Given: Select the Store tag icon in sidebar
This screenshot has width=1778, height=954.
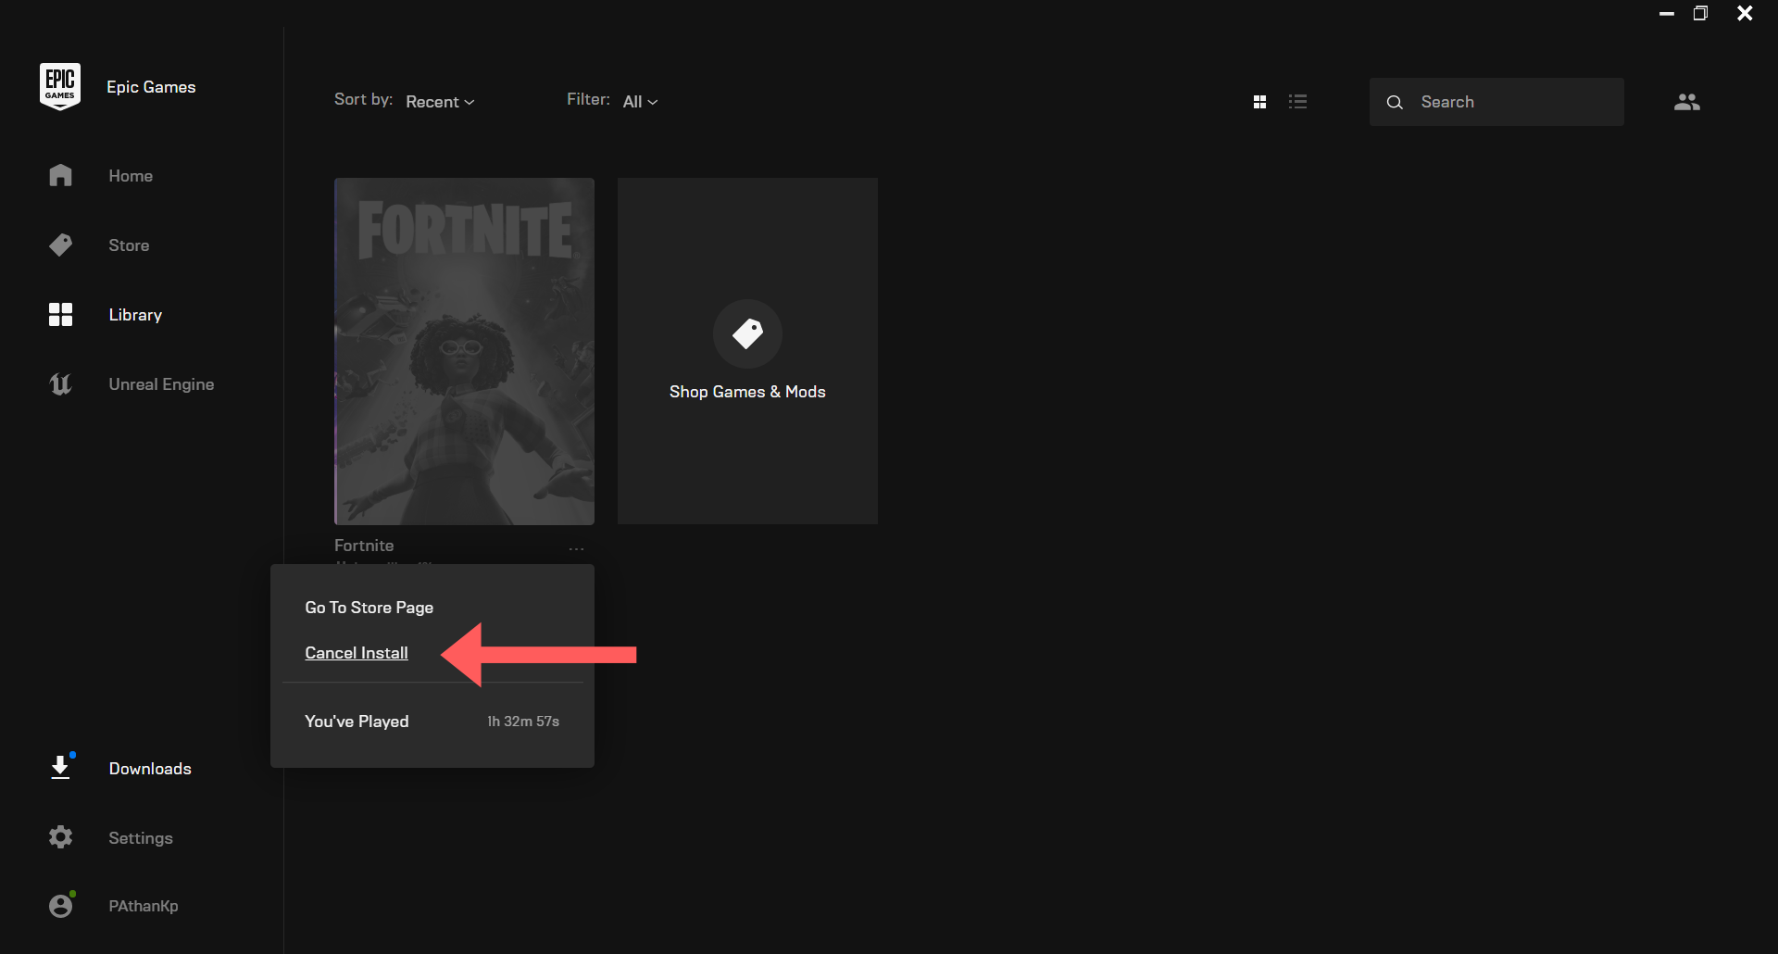Looking at the screenshot, I should click(60, 245).
